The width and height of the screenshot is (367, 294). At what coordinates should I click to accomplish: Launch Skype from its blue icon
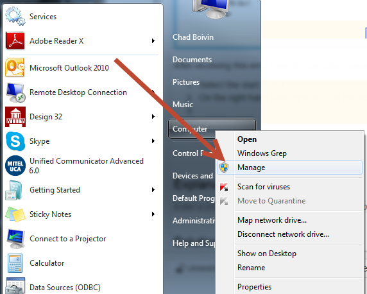15,141
